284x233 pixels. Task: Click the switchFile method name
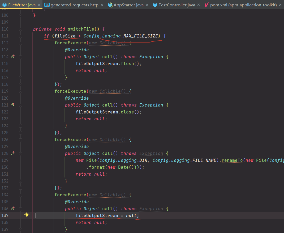[81, 29]
